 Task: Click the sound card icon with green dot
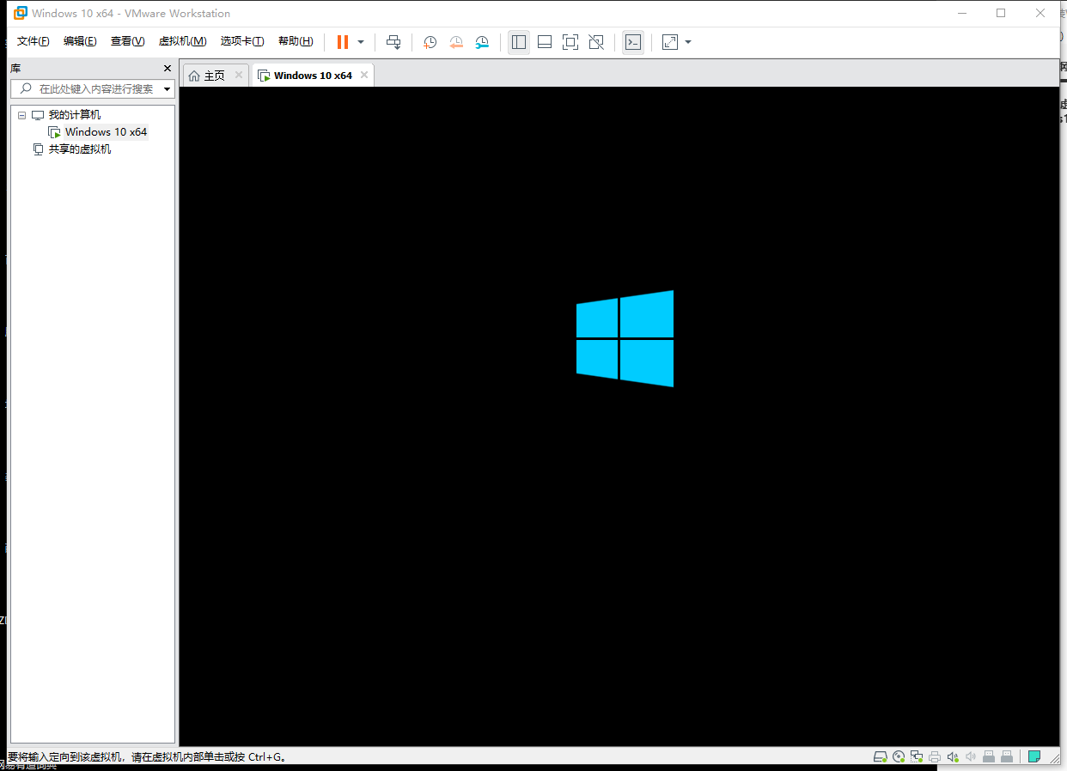pos(953,756)
